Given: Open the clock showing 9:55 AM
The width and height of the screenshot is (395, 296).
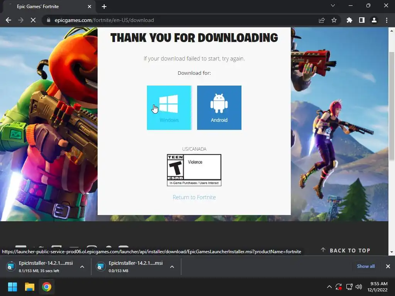Looking at the screenshot, I should coord(377,287).
